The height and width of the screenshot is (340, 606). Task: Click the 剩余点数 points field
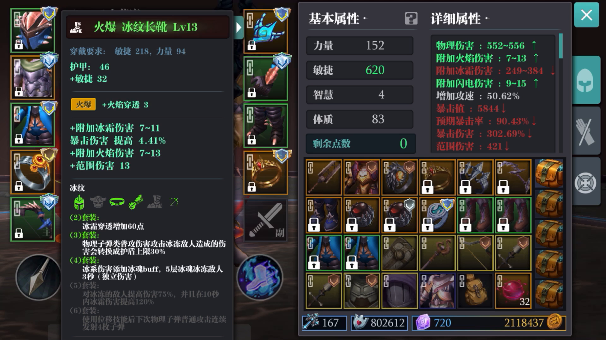[360, 144]
